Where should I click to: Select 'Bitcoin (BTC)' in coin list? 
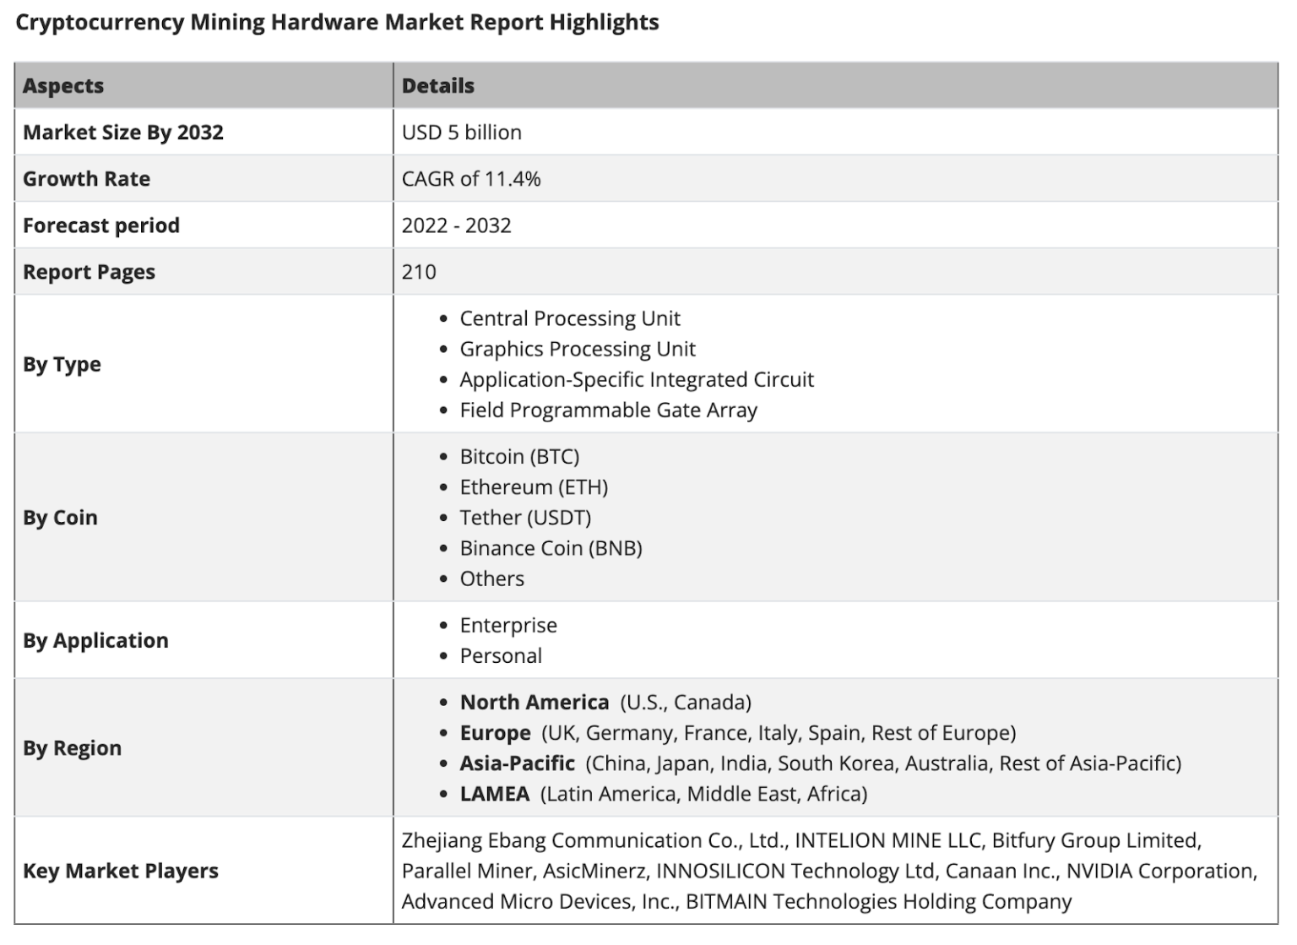519,457
